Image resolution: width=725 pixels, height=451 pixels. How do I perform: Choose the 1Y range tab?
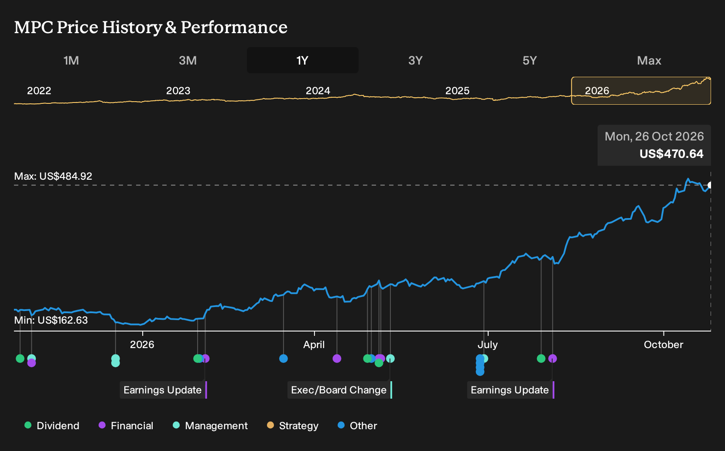[x=303, y=60]
